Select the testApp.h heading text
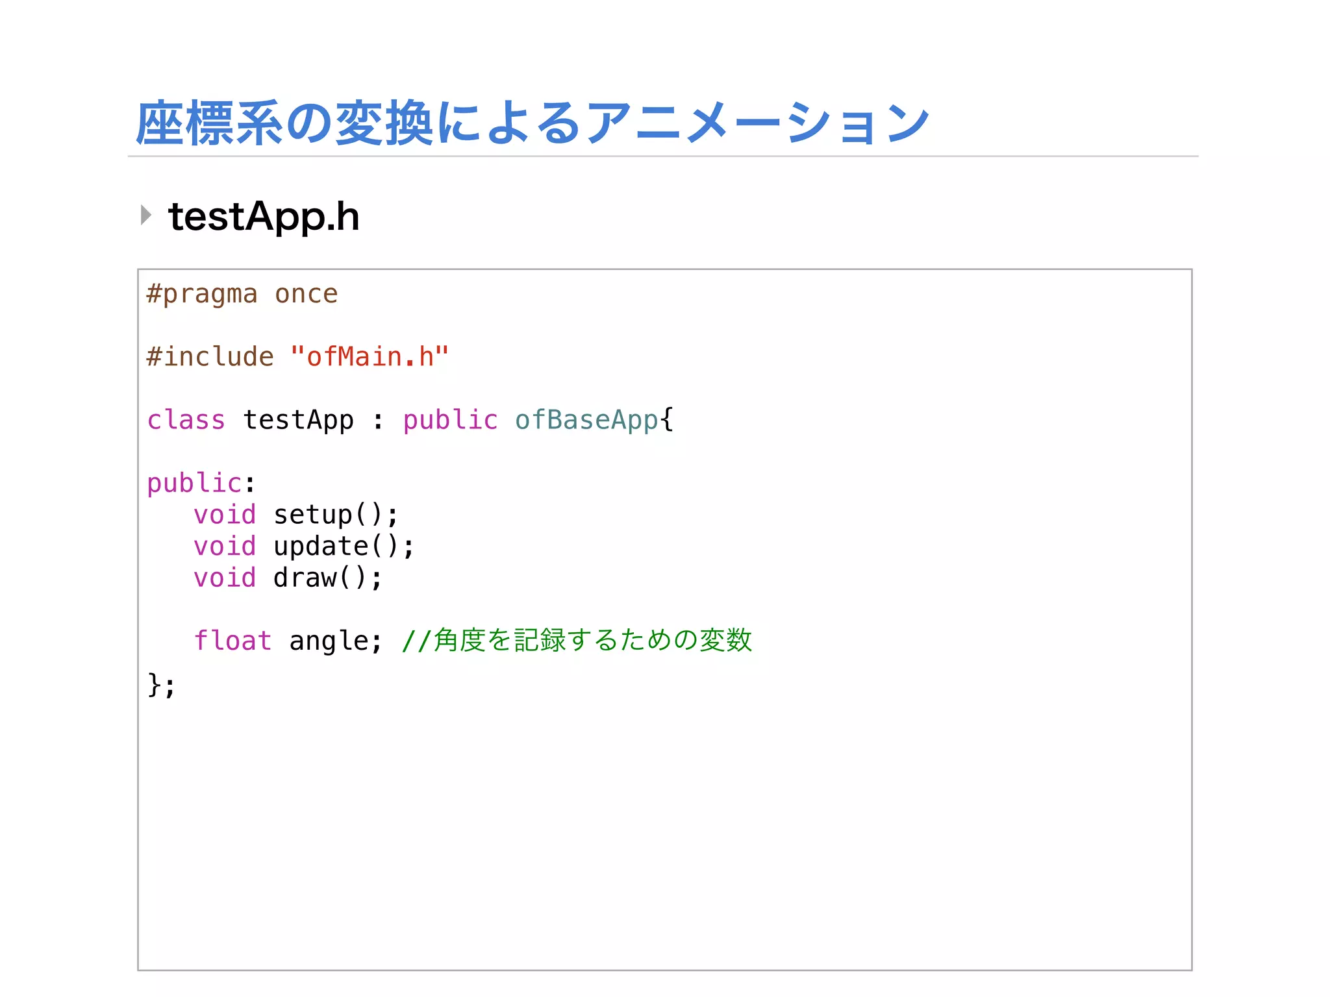1330x997 pixels. (264, 217)
